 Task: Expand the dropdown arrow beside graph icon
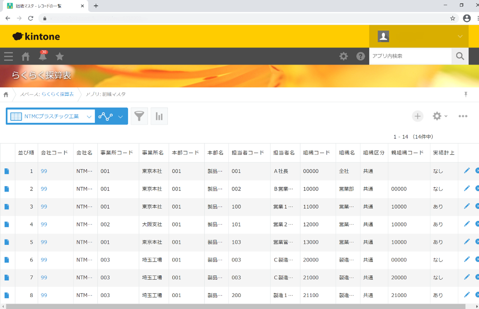[x=120, y=116]
